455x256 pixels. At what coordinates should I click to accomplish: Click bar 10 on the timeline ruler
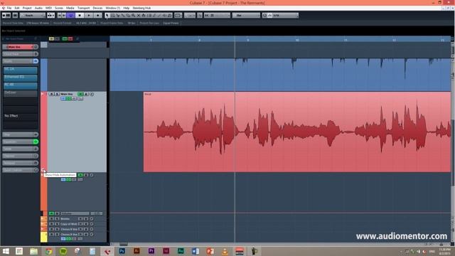[x=297, y=40]
